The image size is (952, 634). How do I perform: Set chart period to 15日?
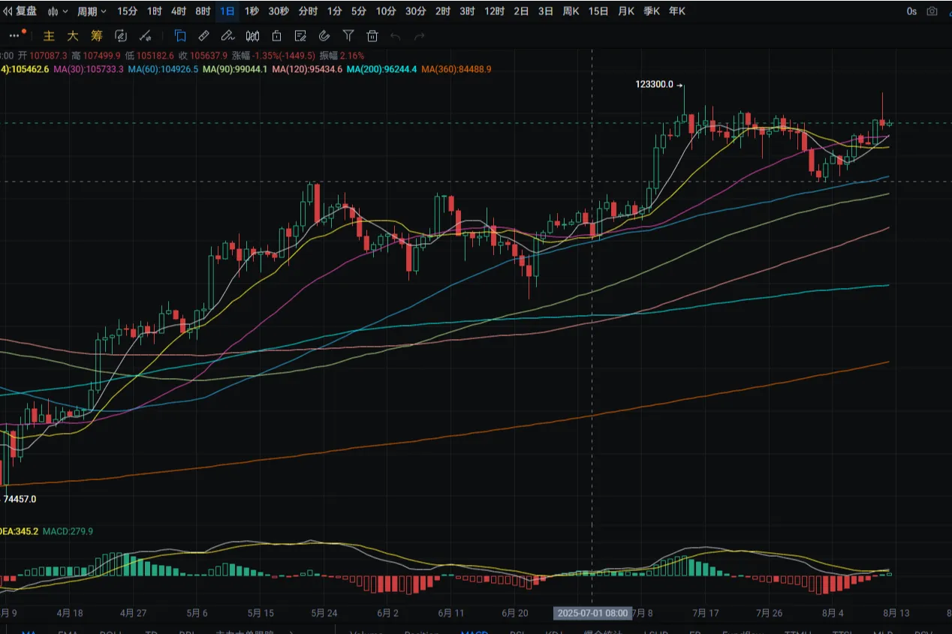tap(598, 11)
